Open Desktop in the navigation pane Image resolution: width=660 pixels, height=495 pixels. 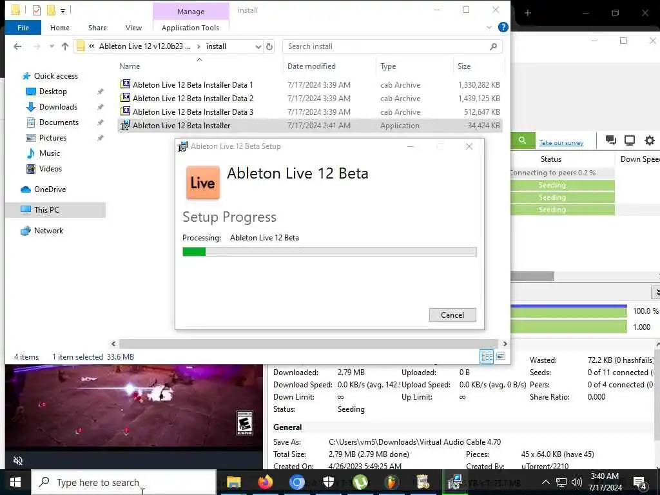coord(53,92)
